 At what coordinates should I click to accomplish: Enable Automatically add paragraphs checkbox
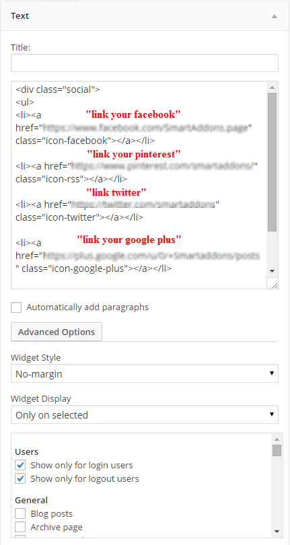[x=16, y=307]
